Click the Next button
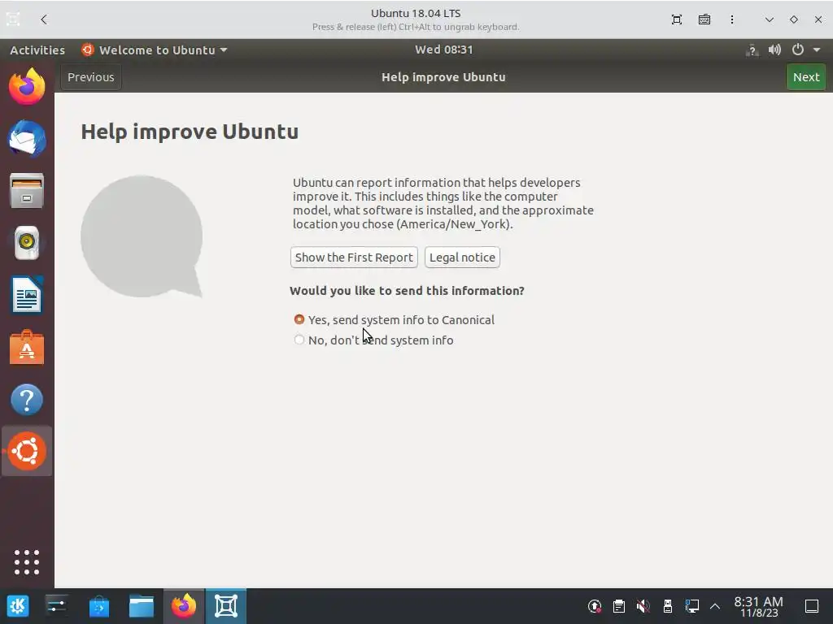Screen dimensions: 833x624 pos(806,77)
